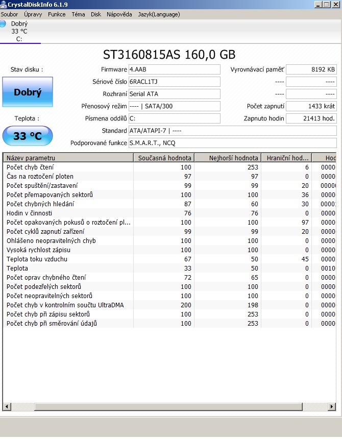Select the Počet chyb v kontrolním součtu UltraDMA row
This screenshot has height=439, width=342.
[169, 305]
